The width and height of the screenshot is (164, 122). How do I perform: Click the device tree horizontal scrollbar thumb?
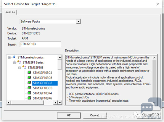pos(27,103)
